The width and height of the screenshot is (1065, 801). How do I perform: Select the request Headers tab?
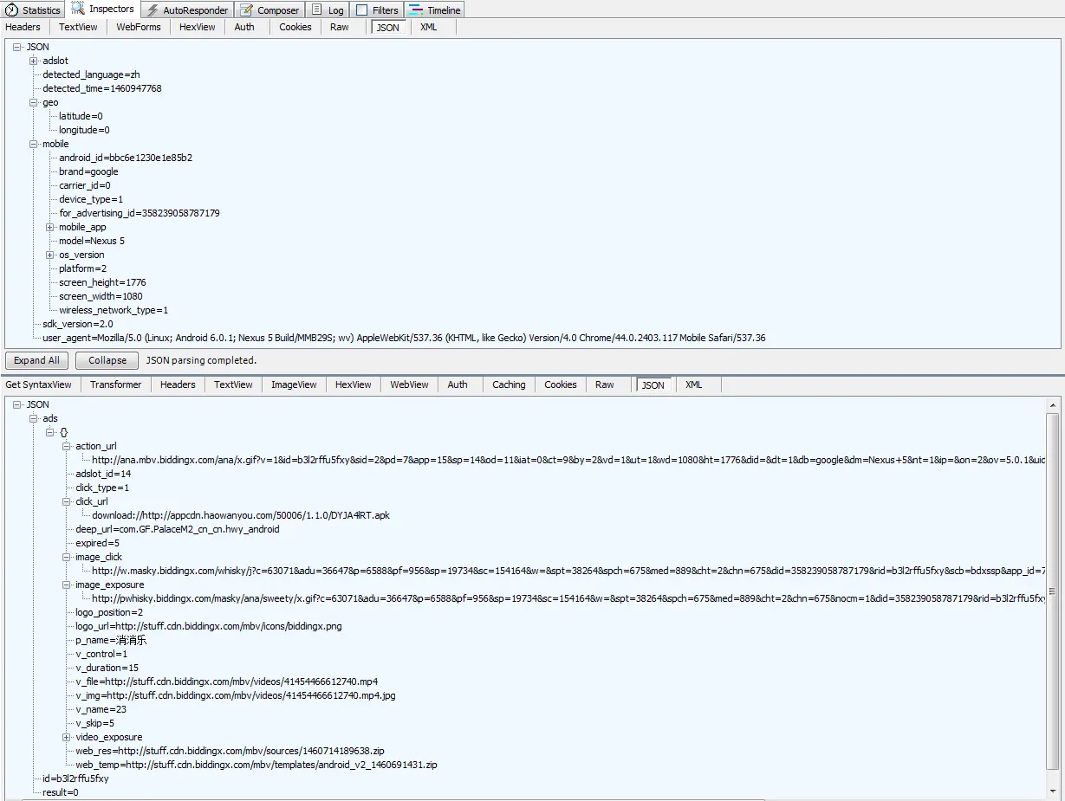pyautogui.click(x=23, y=27)
